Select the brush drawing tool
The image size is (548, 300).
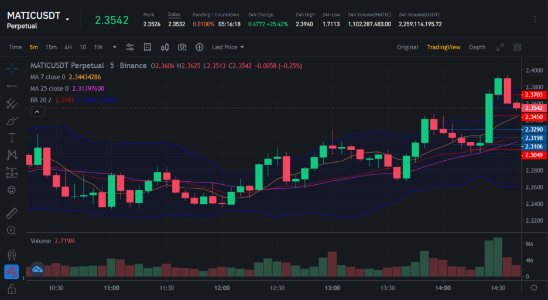[12, 121]
